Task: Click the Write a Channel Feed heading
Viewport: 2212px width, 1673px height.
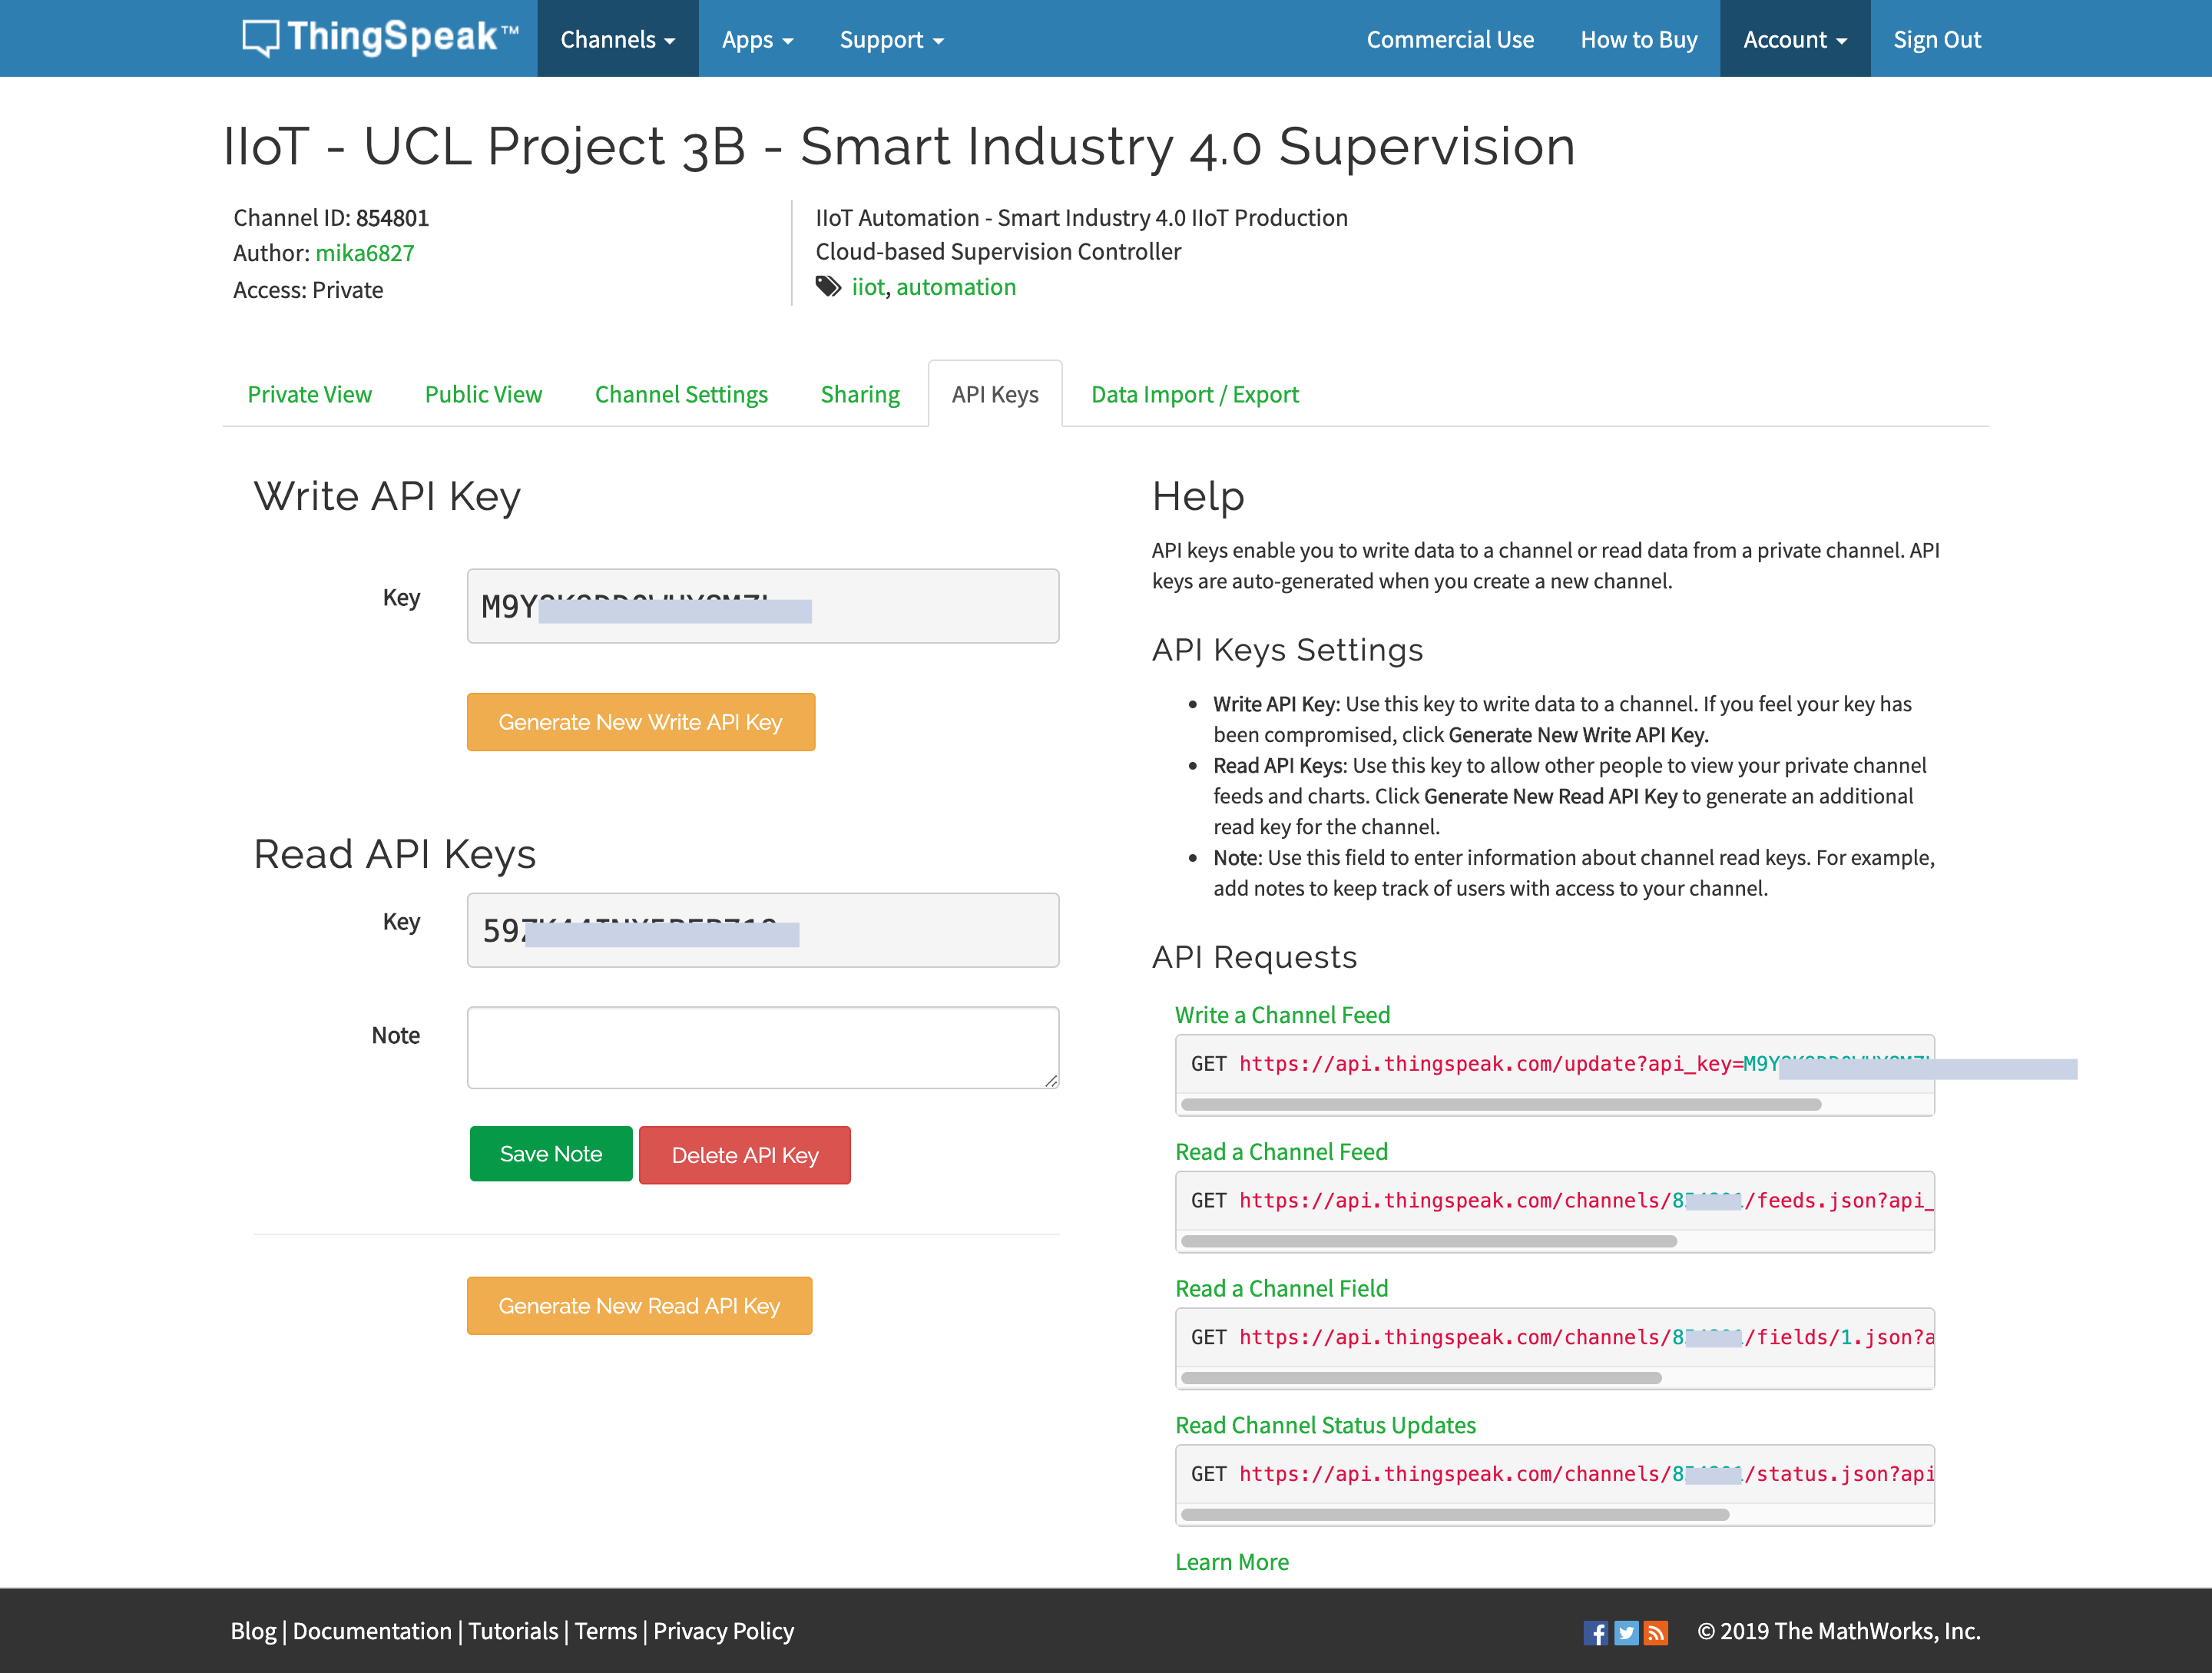Action: point(1282,1015)
